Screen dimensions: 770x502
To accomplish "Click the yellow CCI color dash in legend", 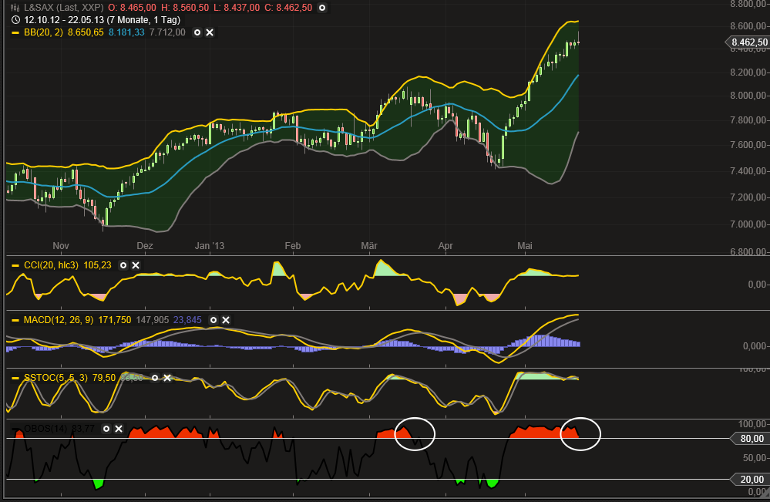I will (15, 265).
